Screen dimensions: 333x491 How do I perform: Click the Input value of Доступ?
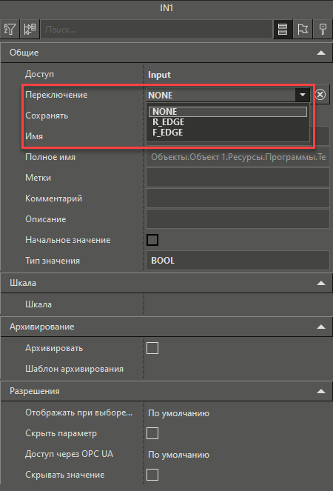[159, 75]
